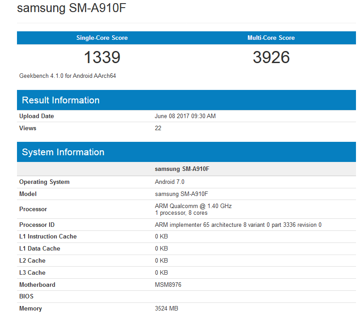
Task: Click the L3 Cache label
Action: [32, 272]
